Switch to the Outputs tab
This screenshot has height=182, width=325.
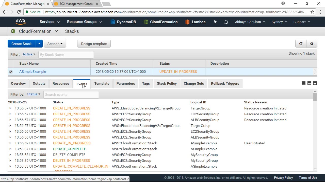pos(39,83)
